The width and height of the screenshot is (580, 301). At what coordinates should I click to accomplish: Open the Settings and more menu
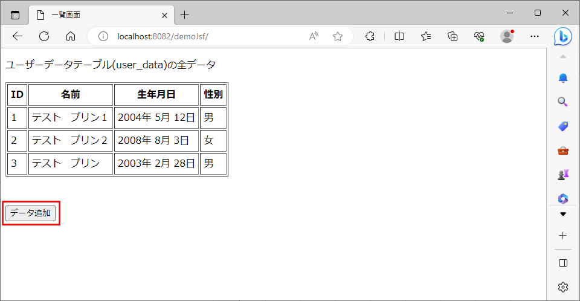[x=534, y=36]
